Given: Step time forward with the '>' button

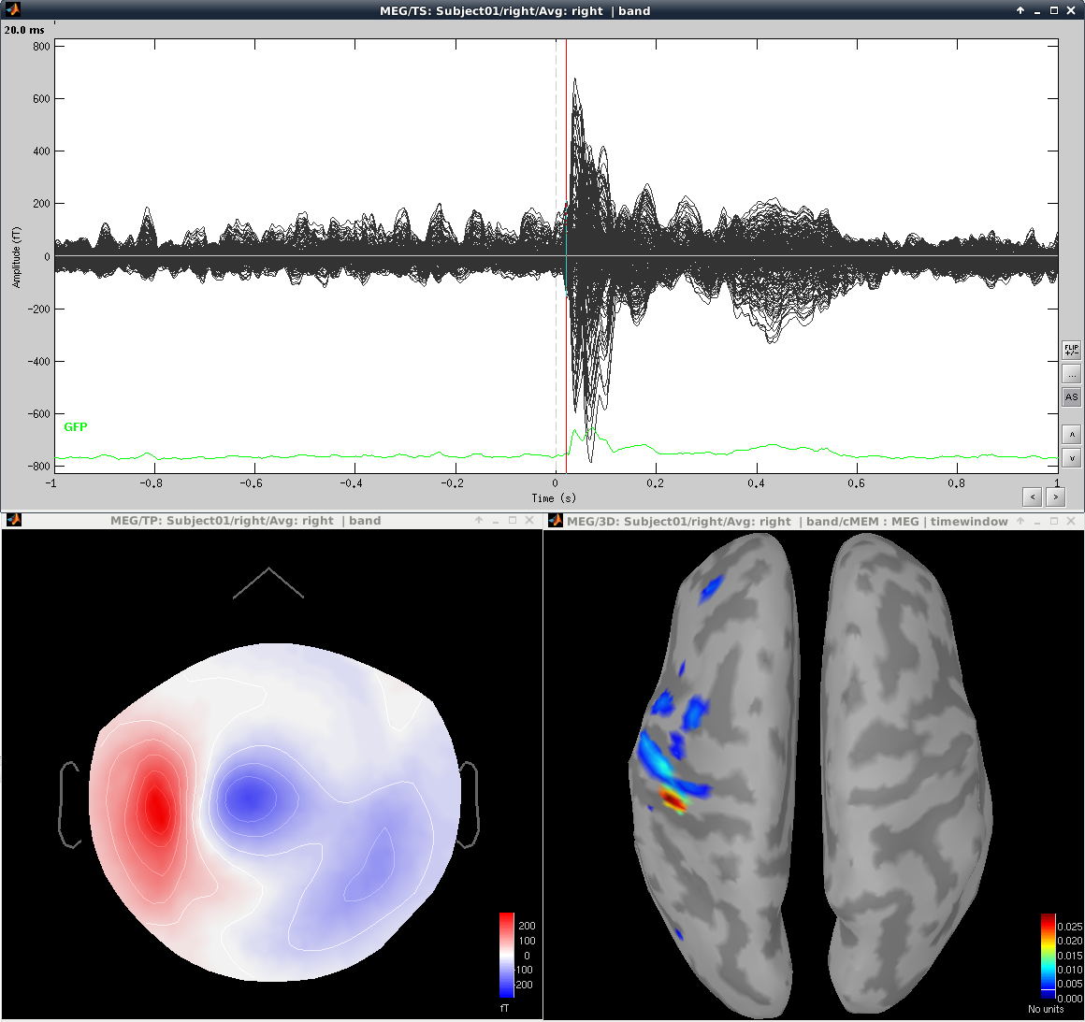Looking at the screenshot, I should (x=1055, y=497).
